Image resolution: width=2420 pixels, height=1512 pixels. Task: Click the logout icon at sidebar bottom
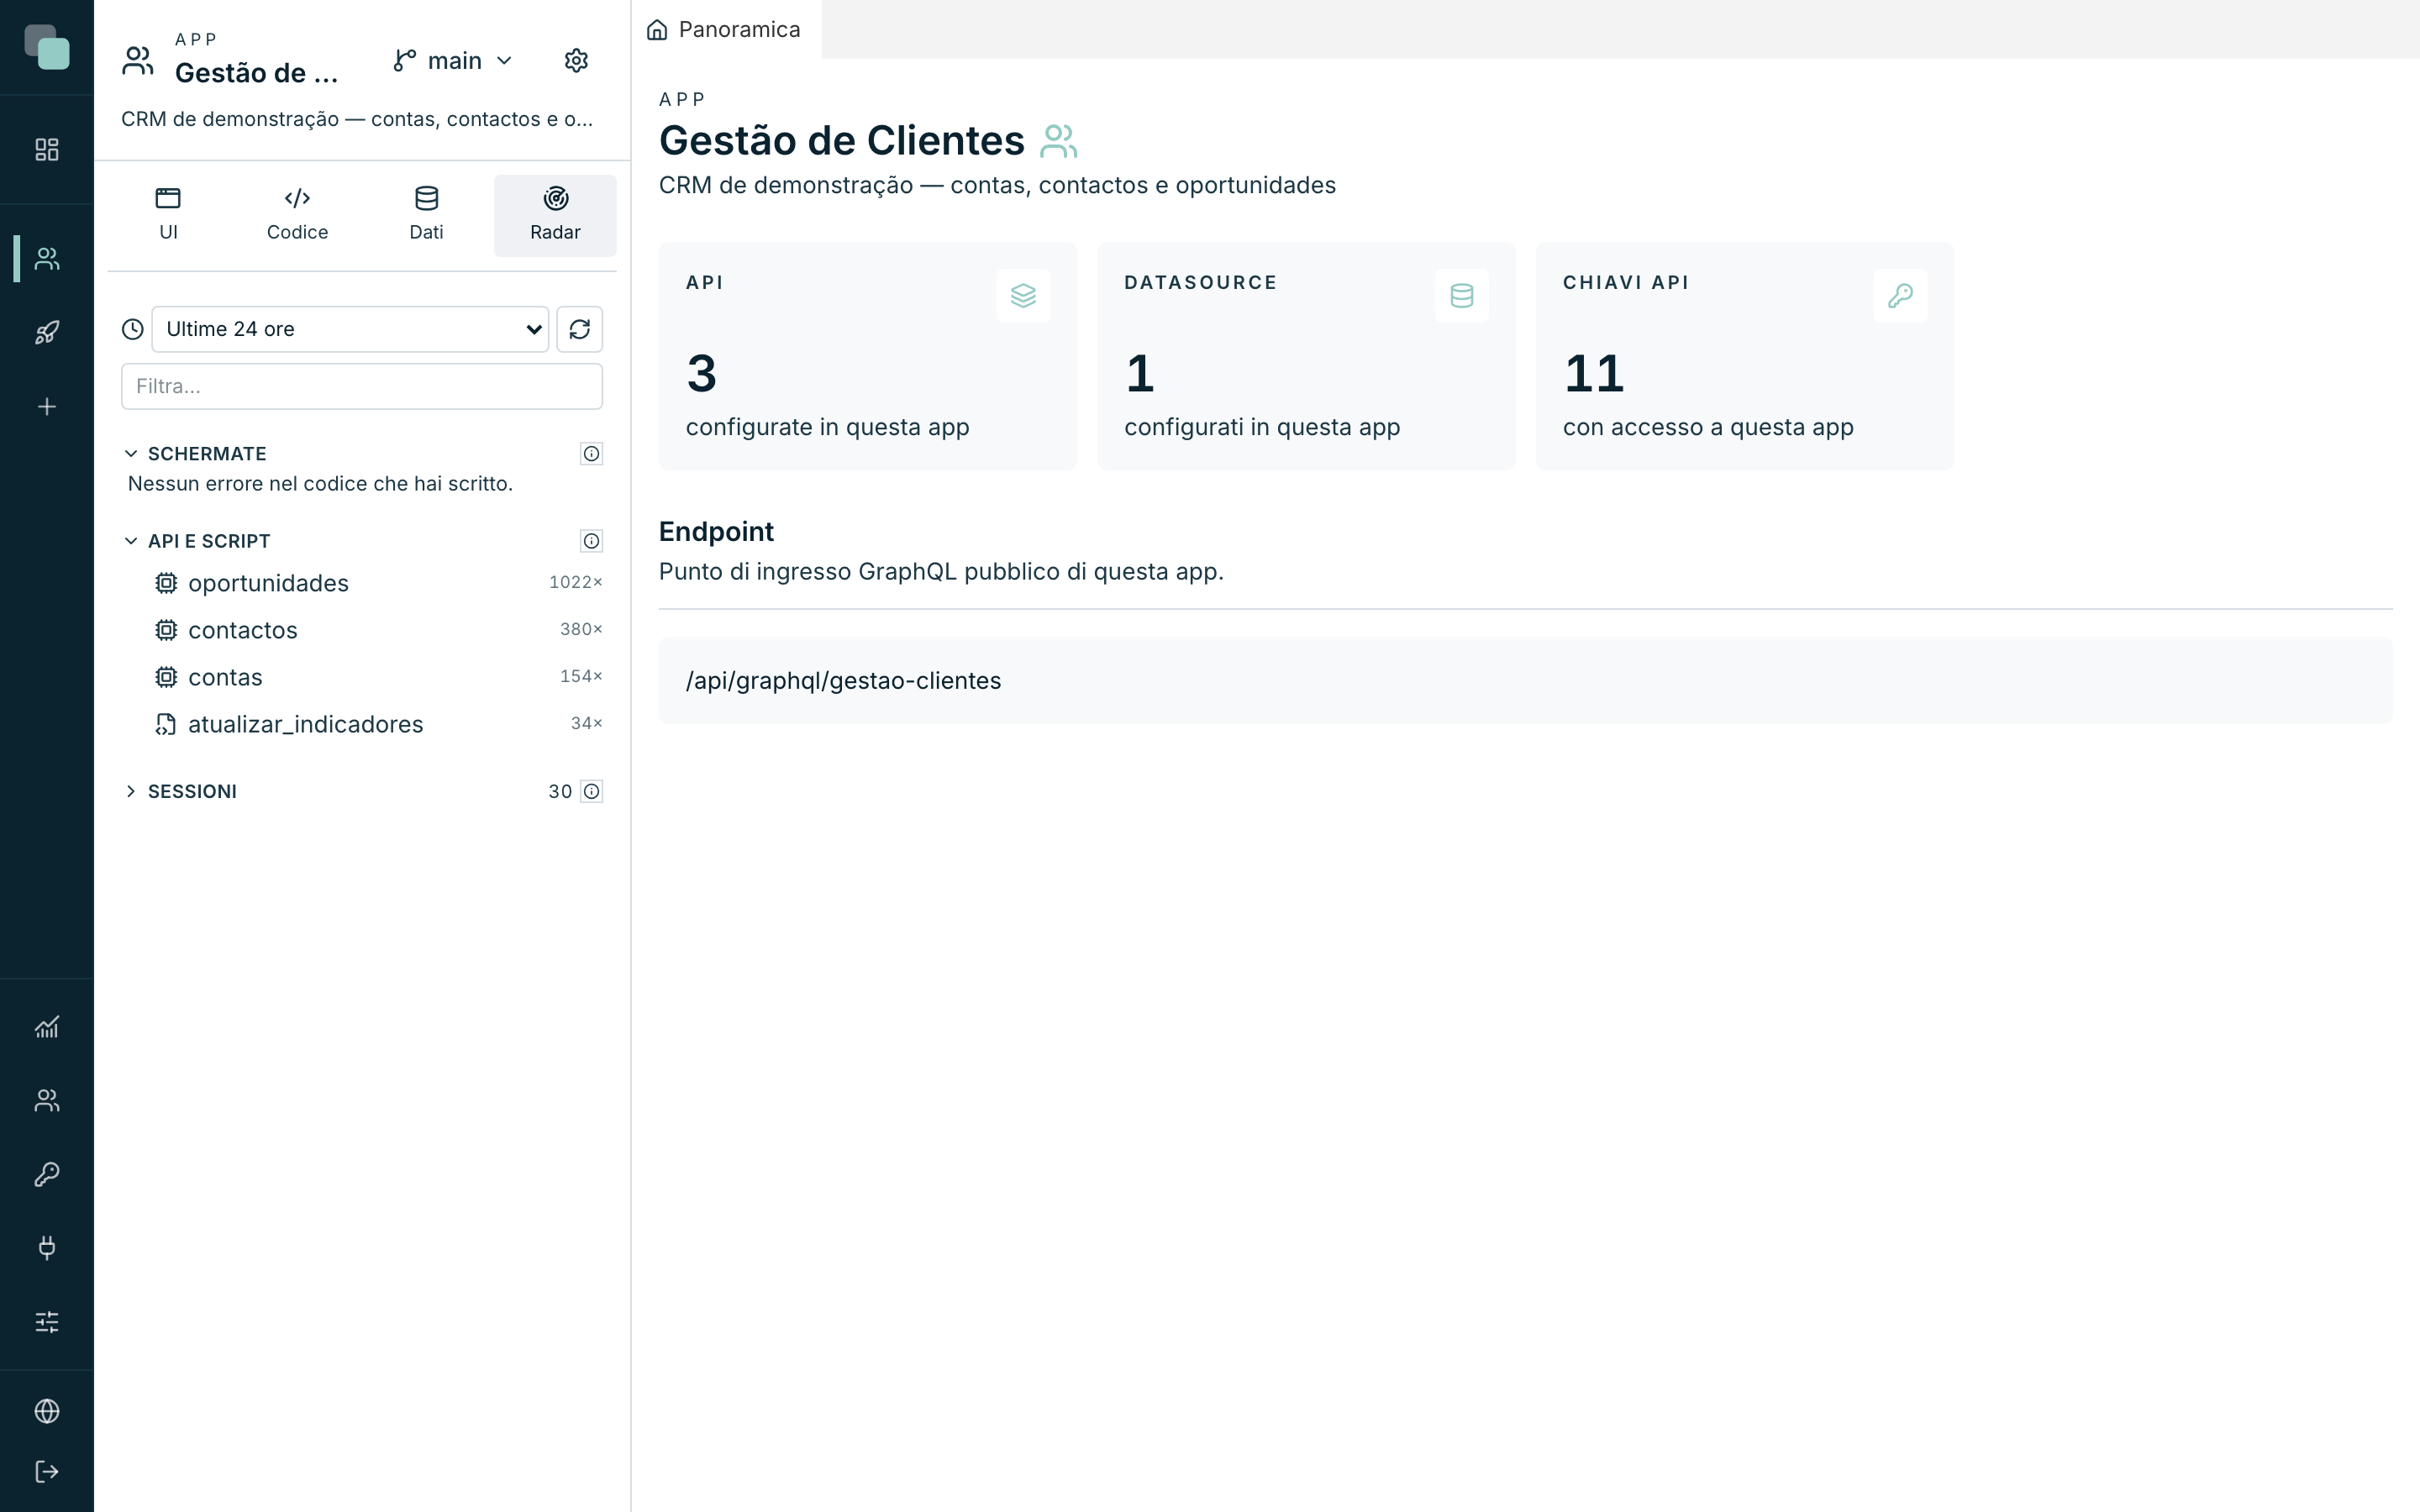pos(47,1471)
